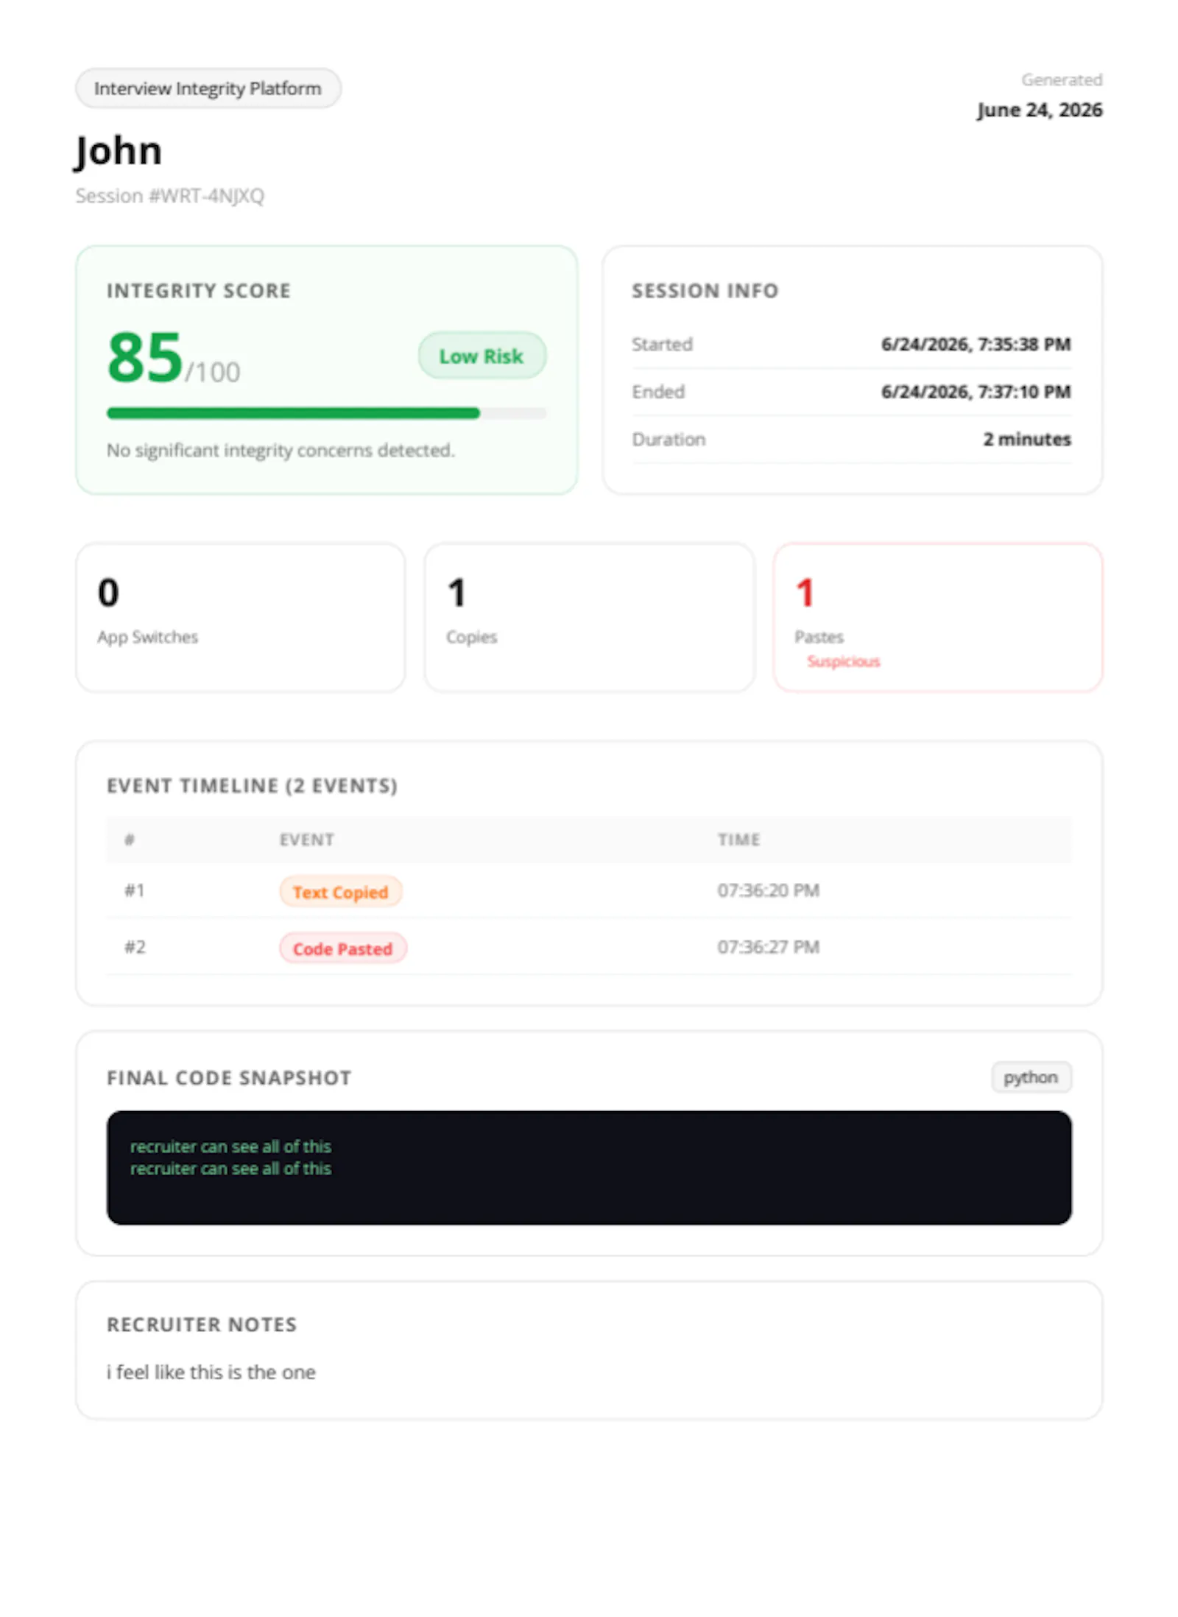Click the 85 integrity score value
Viewport: 1178px width, 1617px height.
144,357
